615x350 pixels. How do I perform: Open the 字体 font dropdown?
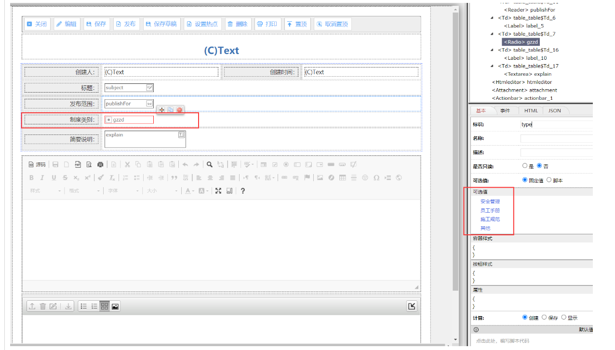pyautogui.click(x=123, y=190)
